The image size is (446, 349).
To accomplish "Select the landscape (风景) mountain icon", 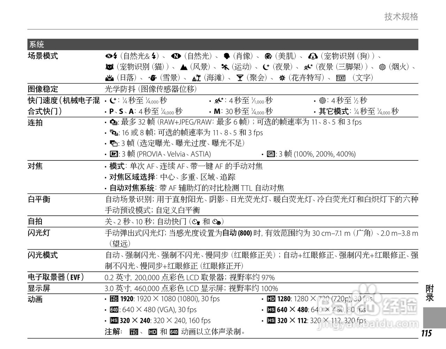I will [184, 67].
